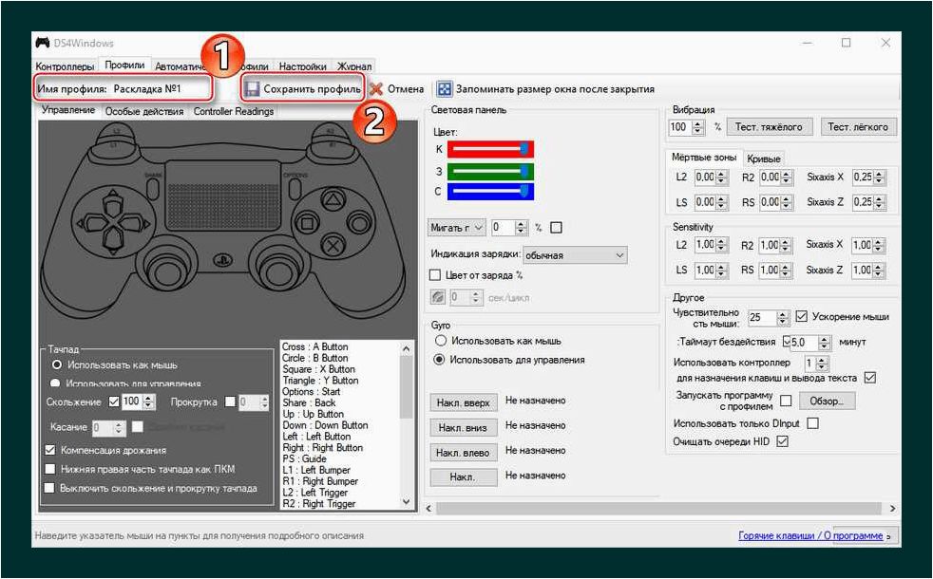The image size is (933, 579).
Task: Adjust L2 dead zone 0,00 spinner
Action: (x=722, y=177)
